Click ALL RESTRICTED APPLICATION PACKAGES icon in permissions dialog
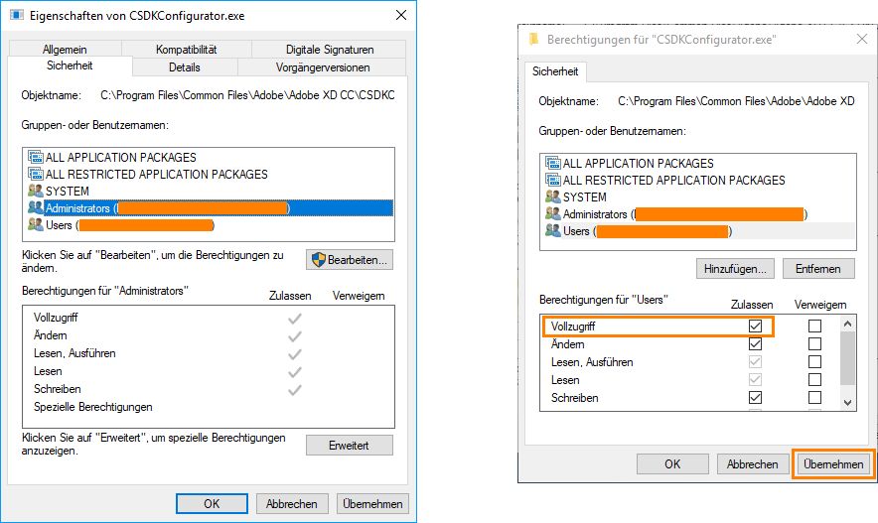Screen dimensions: 878x523 tap(553, 181)
